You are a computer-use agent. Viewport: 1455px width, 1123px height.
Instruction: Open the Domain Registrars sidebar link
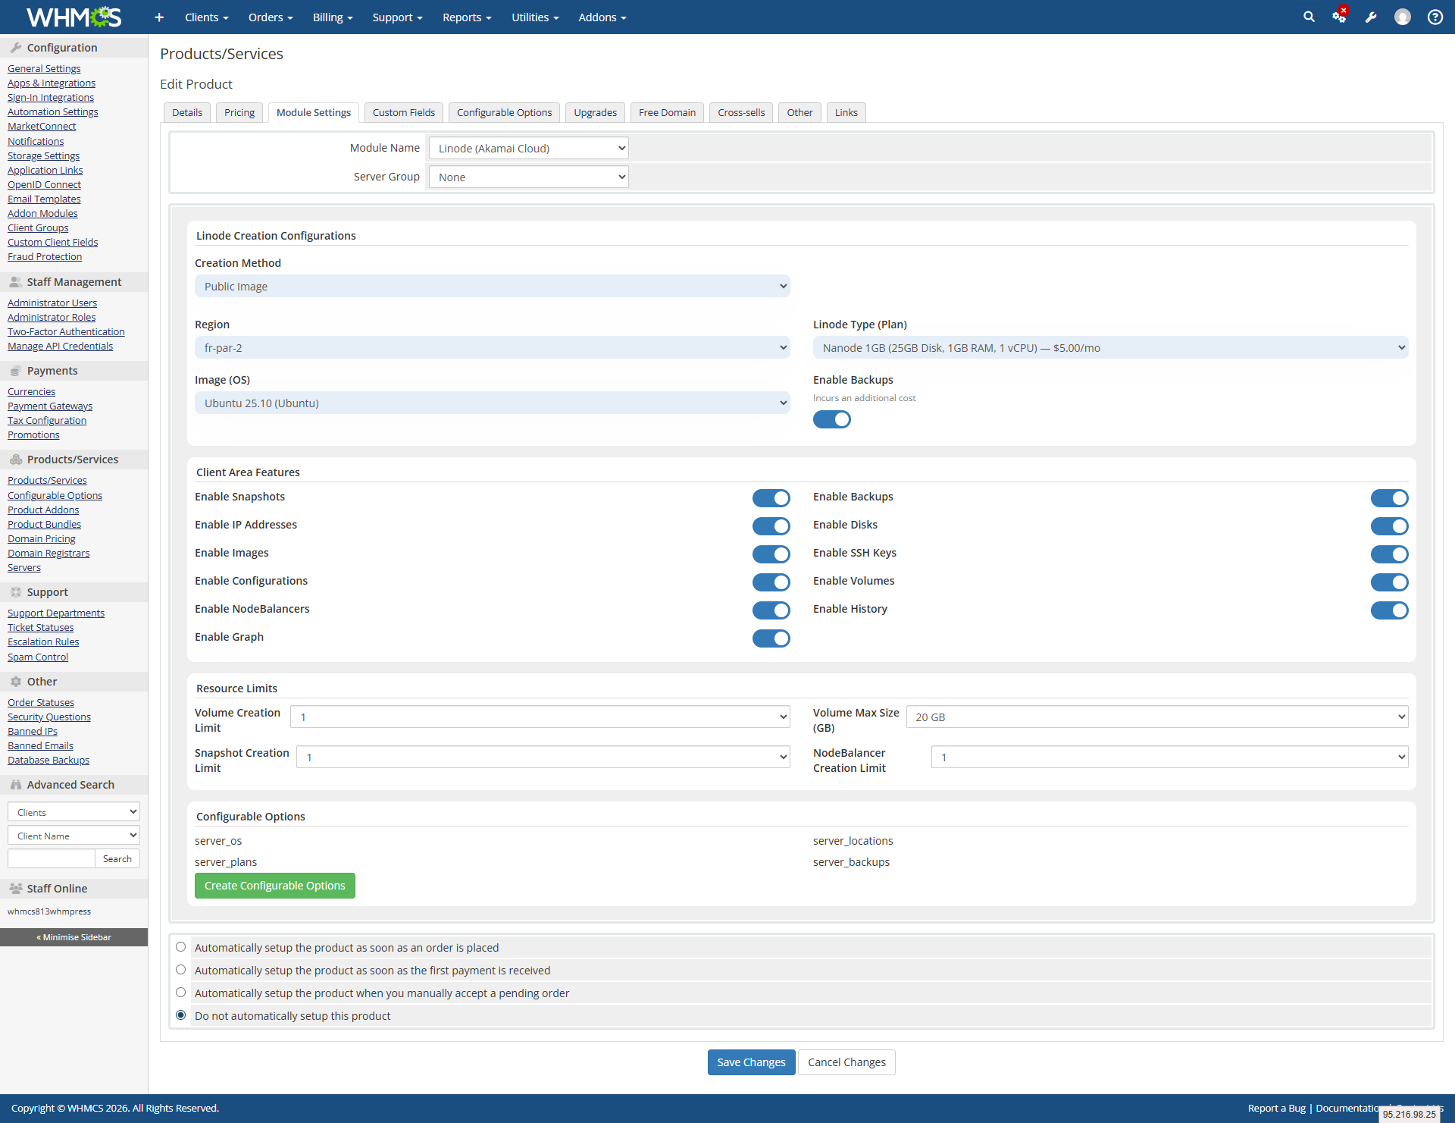(48, 553)
